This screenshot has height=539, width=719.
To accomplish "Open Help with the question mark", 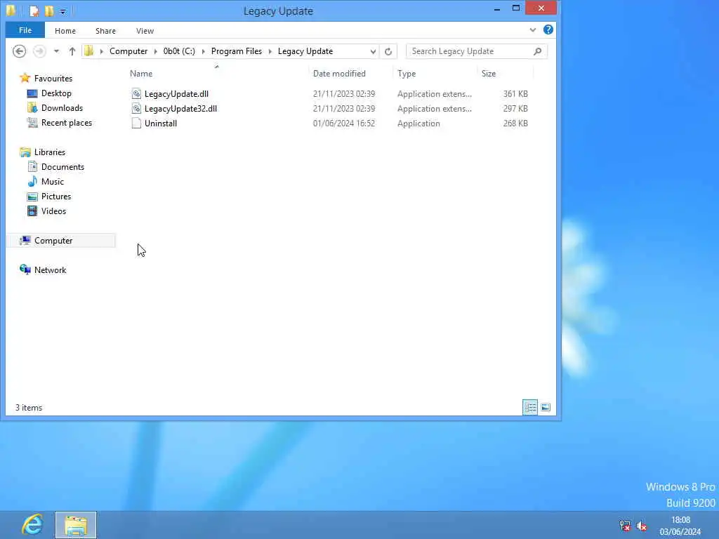I will [x=548, y=29].
